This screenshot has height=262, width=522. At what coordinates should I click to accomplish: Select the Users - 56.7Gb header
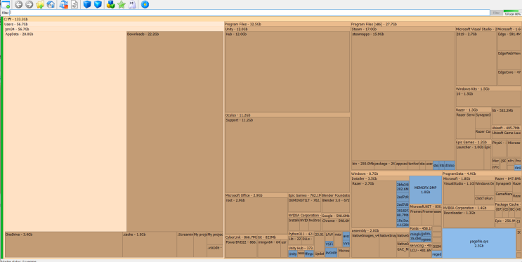coord(113,25)
